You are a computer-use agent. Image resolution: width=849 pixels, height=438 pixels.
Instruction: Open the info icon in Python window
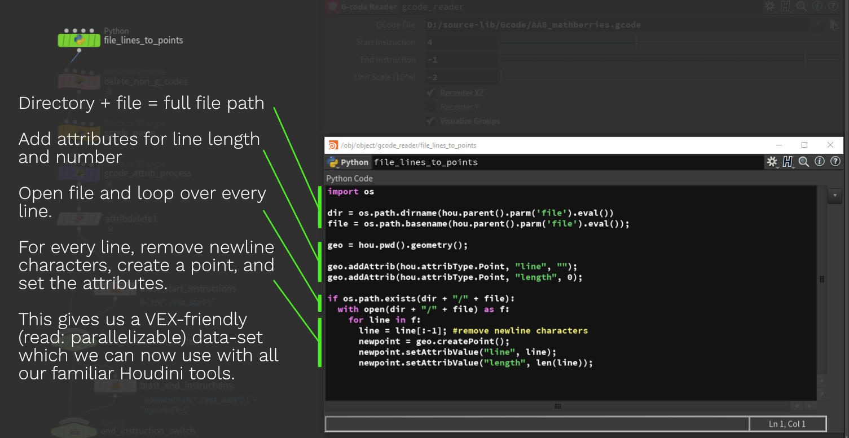820,162
